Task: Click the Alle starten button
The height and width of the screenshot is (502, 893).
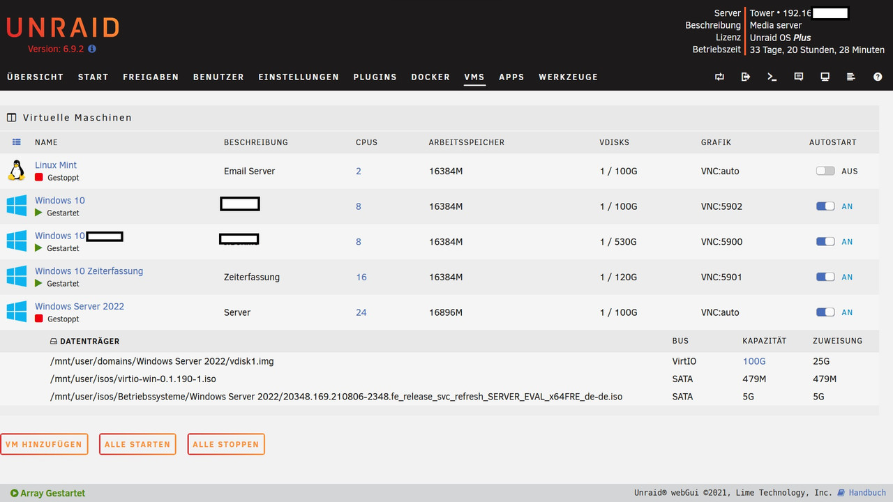Action: pos(137,444)
